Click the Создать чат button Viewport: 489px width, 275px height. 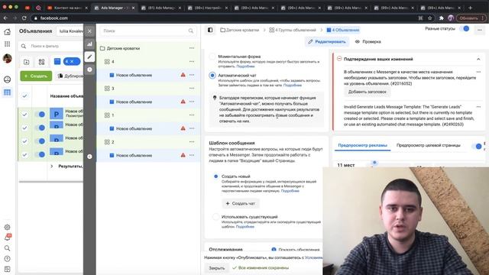[x=240, y=203]
